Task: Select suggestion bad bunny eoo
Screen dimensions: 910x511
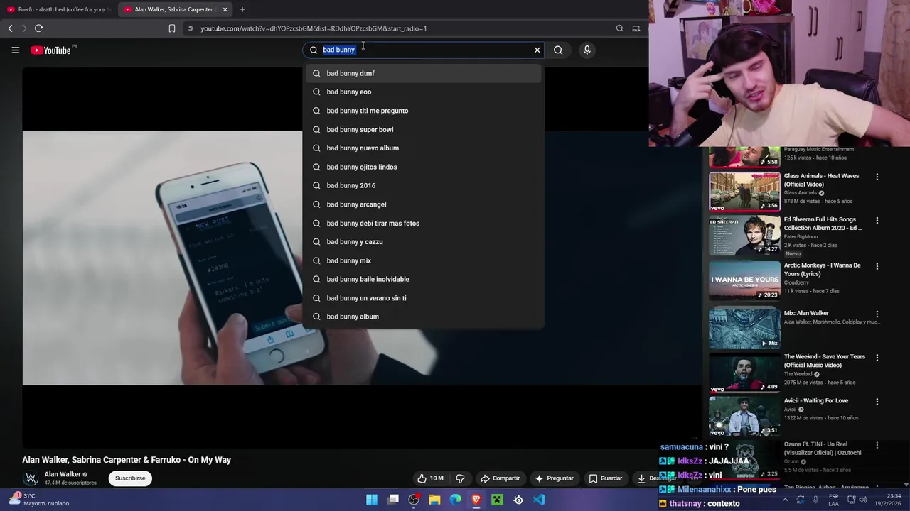Action: [423, 92]
